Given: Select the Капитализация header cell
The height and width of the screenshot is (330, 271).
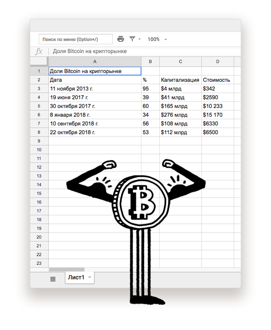Looking at the screenshot, I should 181,80.
